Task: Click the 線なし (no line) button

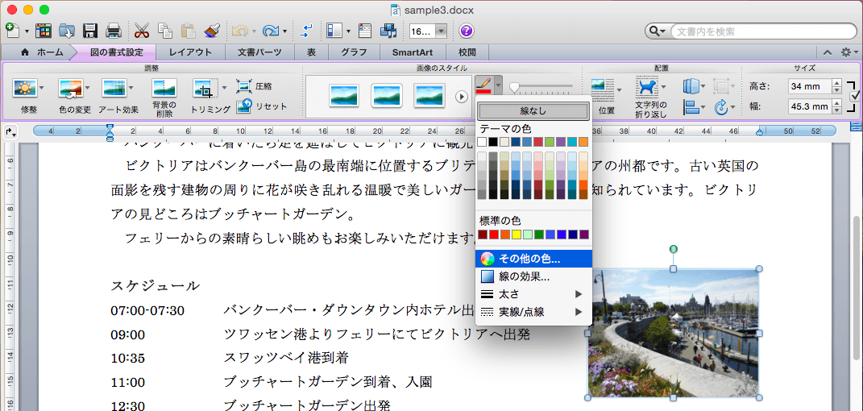Action: [x=533, y=111]
